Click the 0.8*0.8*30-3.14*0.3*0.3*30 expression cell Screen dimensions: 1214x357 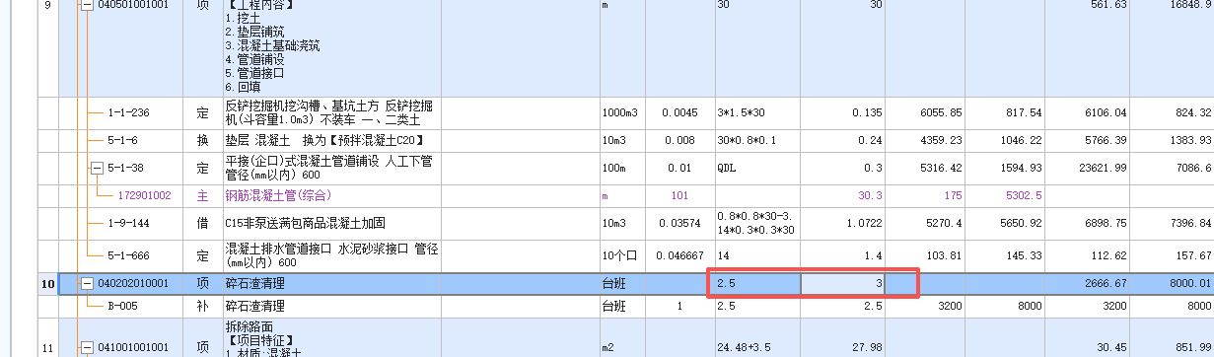(757, 224)
